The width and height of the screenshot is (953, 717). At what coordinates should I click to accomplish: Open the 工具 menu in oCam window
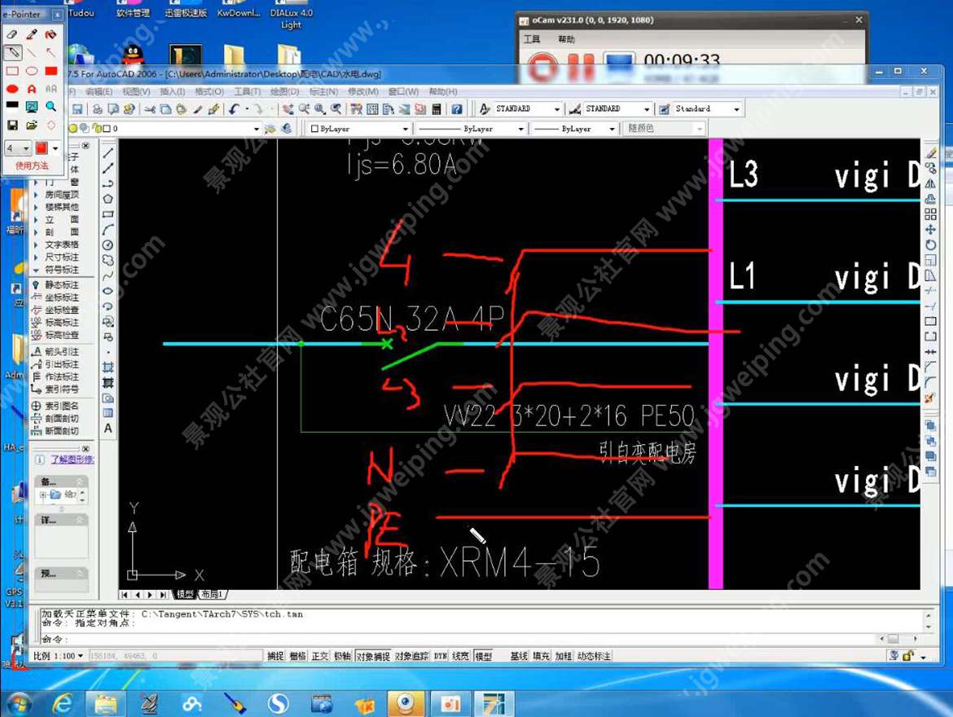(x=532, y=40)
